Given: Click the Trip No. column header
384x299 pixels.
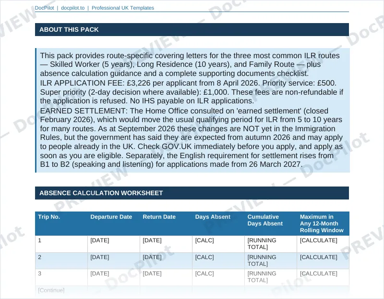Looking at the screenshot, I should 61,224.
